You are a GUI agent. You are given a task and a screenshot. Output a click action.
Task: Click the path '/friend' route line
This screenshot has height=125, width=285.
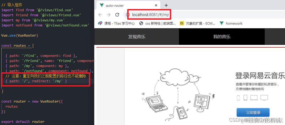coord(50,61)
